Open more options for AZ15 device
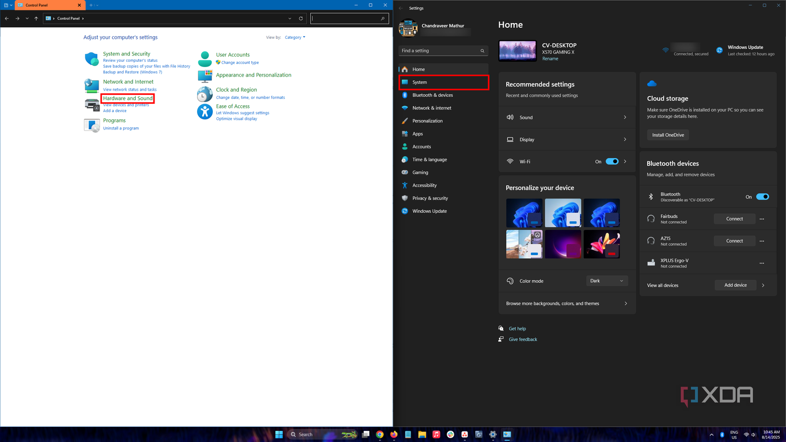 coord(762,241)
